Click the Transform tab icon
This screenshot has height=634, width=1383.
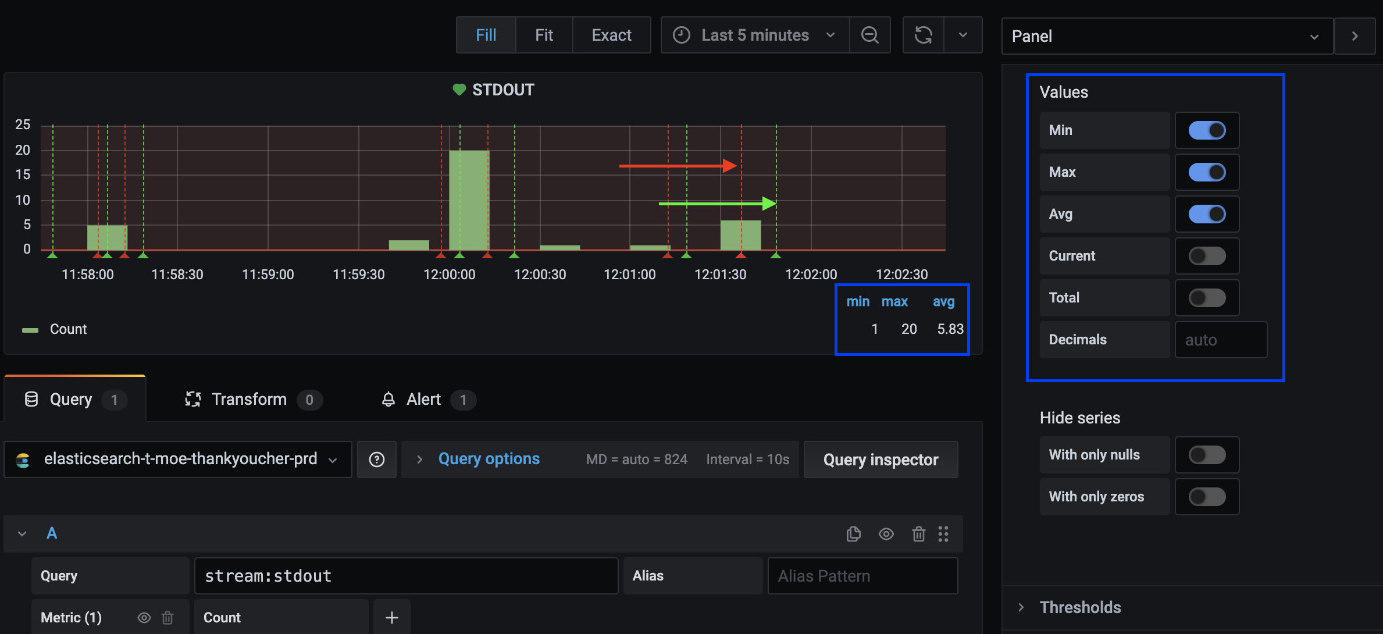(x=193, y=399)
